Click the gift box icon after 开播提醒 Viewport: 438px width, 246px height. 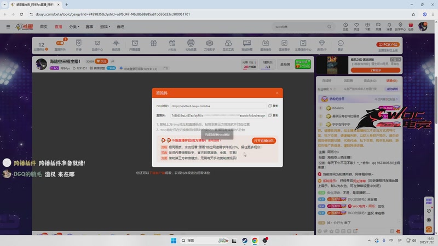[x=154, y=43]
